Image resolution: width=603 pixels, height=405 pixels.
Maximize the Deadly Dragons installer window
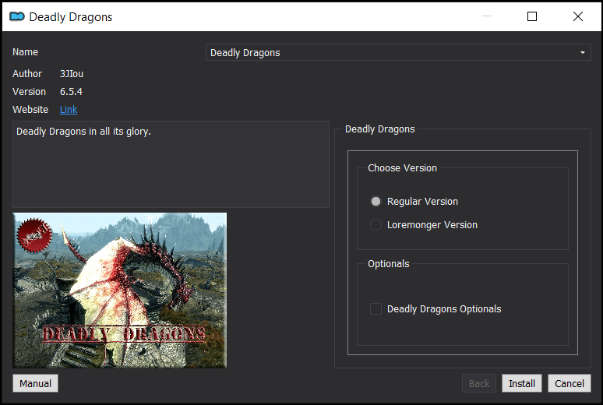532,16
